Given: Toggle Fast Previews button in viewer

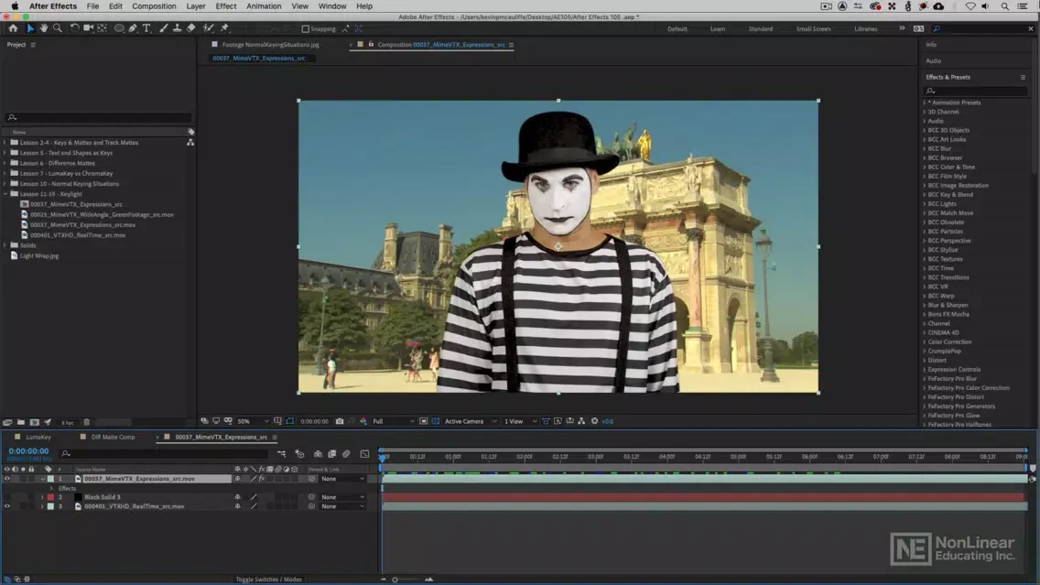Looking at the screenshot, I should 558,421.
